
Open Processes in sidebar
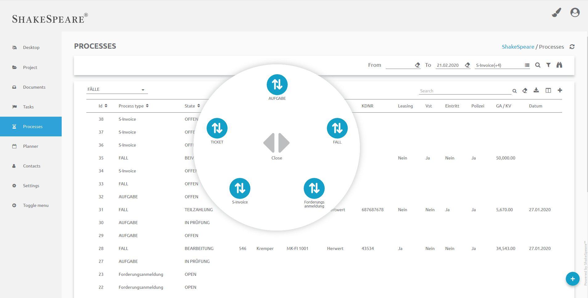31,127
